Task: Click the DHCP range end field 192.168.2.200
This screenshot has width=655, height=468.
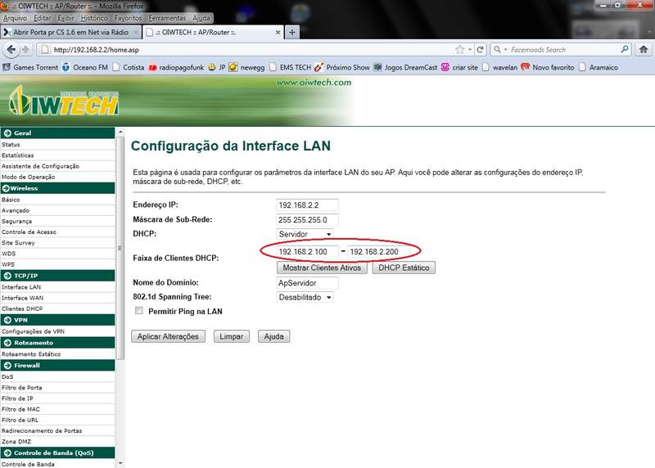Action: click(378, 251)
